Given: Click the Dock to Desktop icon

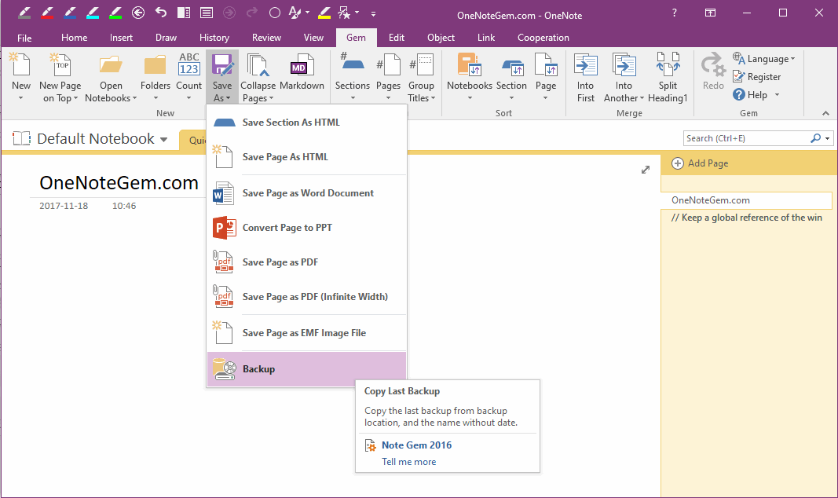Looking at the screenshot, I should click(x=184, y=13).
